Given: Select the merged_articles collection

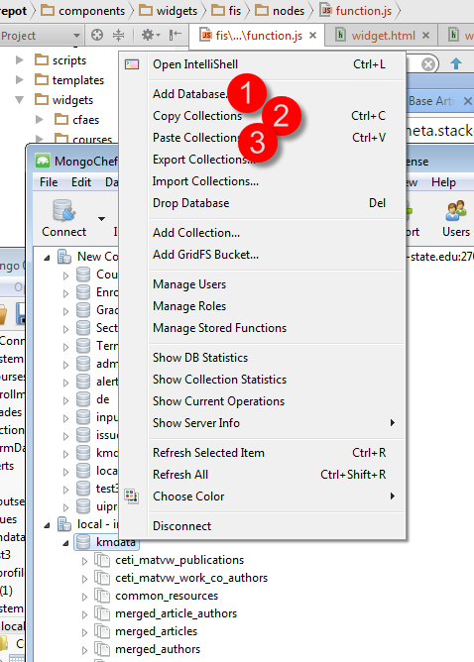Looking at the screenshot, I should [x=157, y=631].
